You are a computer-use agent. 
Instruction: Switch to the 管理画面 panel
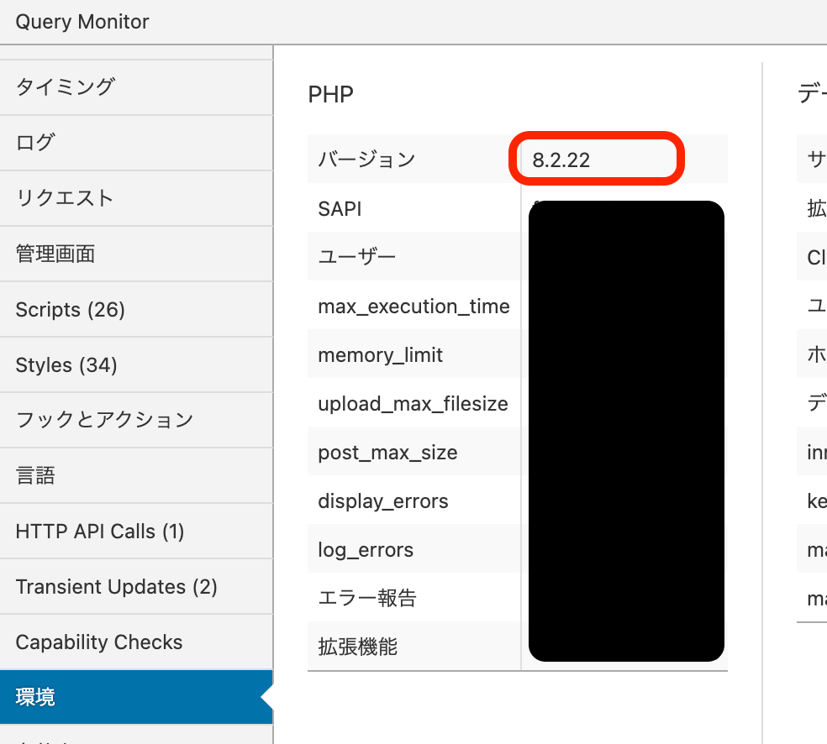coord(55,254)
